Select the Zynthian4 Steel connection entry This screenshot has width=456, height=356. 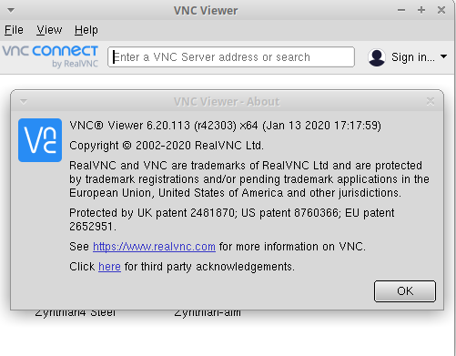(x=76, y=313)
